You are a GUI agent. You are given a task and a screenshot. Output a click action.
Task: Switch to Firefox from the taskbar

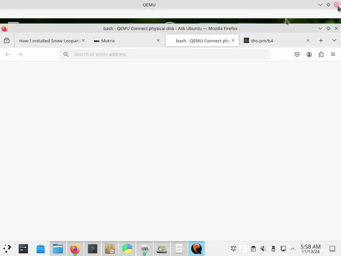(x=75, y=249)
